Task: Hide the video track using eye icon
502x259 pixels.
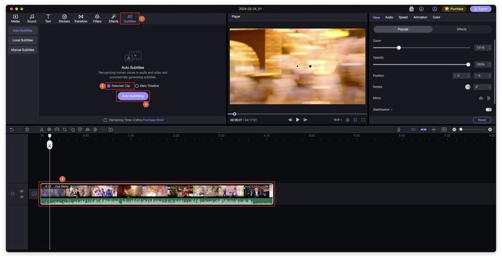Action: 22,191
